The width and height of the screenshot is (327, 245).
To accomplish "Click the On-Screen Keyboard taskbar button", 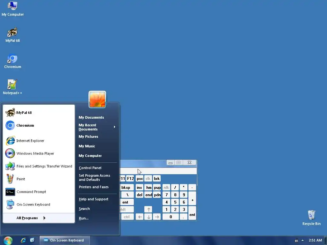I will click(65, 240).
